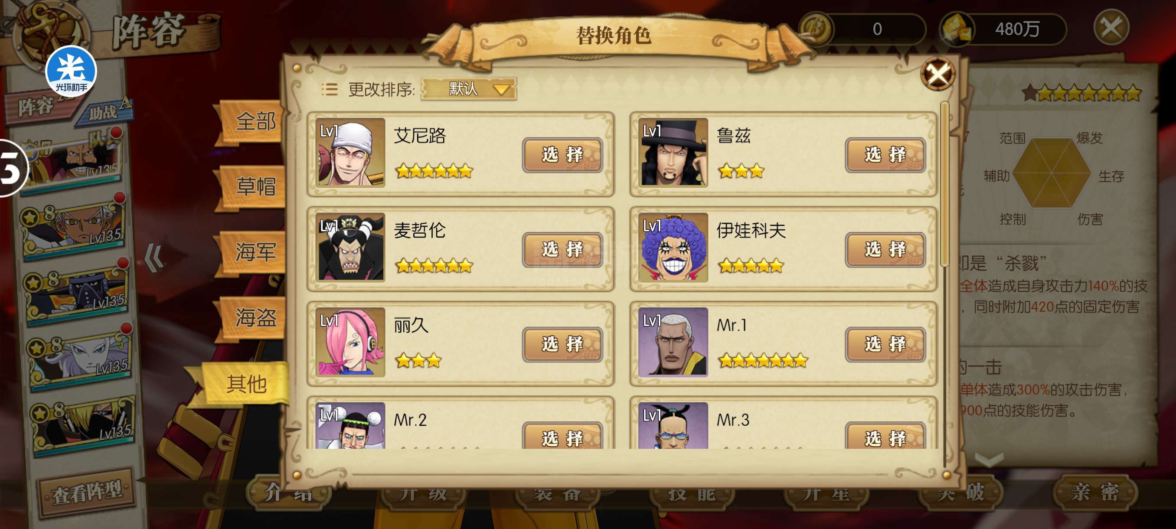The height and width of the screenshot is (529, 1176).
Task: Open the 海盗 category tab
Action: pyautogui.click(x=253, y=318)
